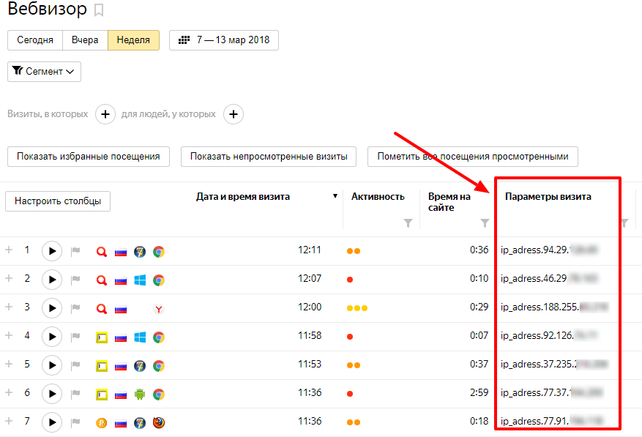Toggle the favorite flag on visit 4
Screen dimensions: 642x437
(76, 336)
